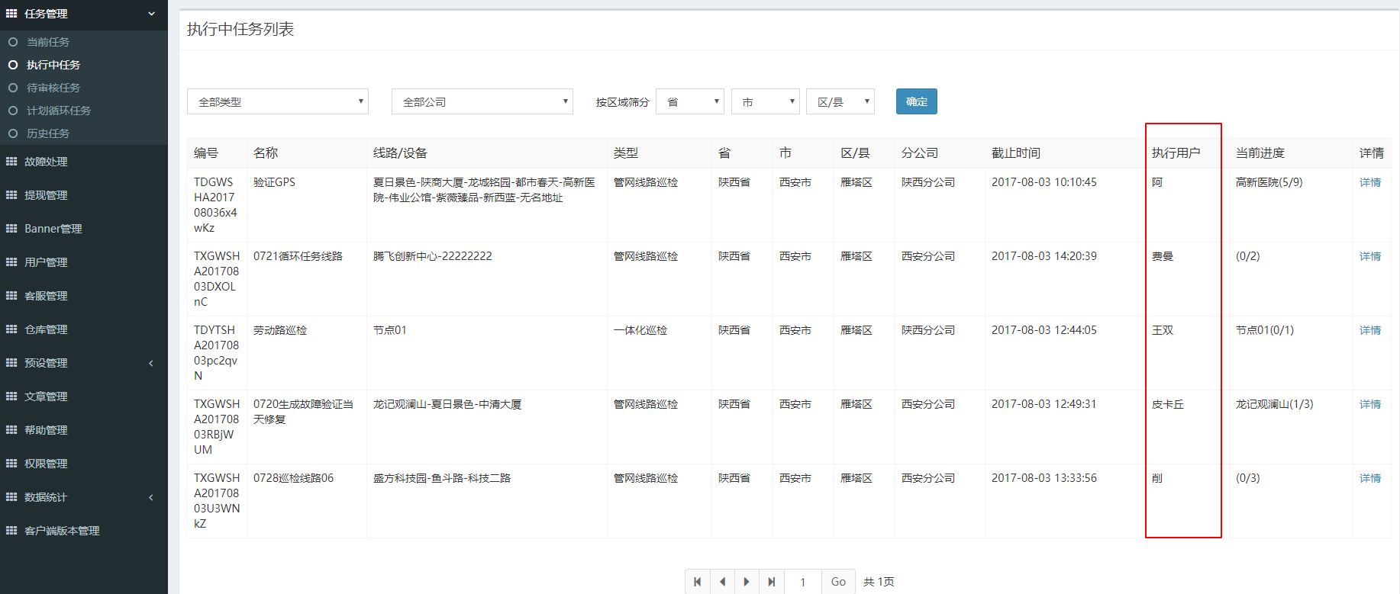Click the grid icon beside 数据统计
The image size is (1400, 594).
point(11,497)
